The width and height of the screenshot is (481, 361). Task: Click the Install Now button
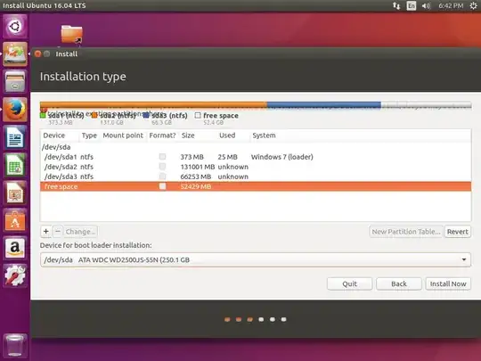448,283
